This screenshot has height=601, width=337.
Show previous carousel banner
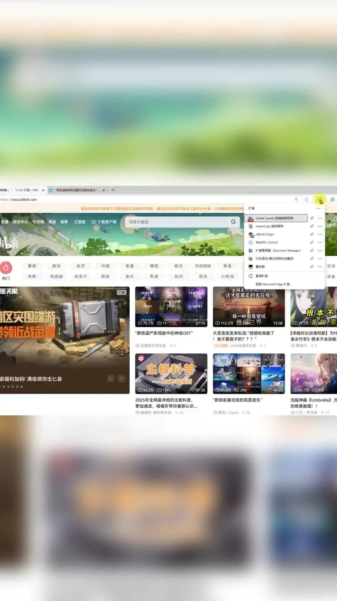[110, 378]
